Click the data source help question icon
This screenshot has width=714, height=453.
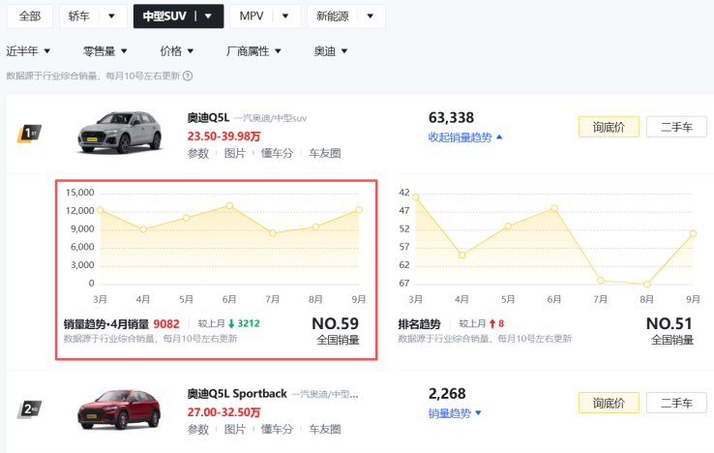coord(188,75)
